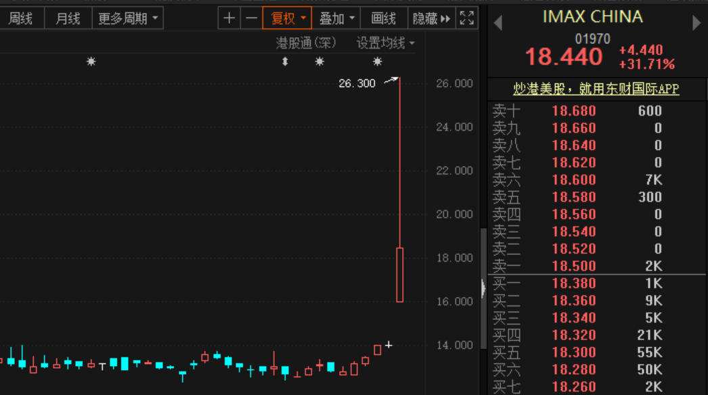The width and height of the screenshot is (708, 395).
Task: Click star marker below 港股通 label
Action: tap(319, 62)
